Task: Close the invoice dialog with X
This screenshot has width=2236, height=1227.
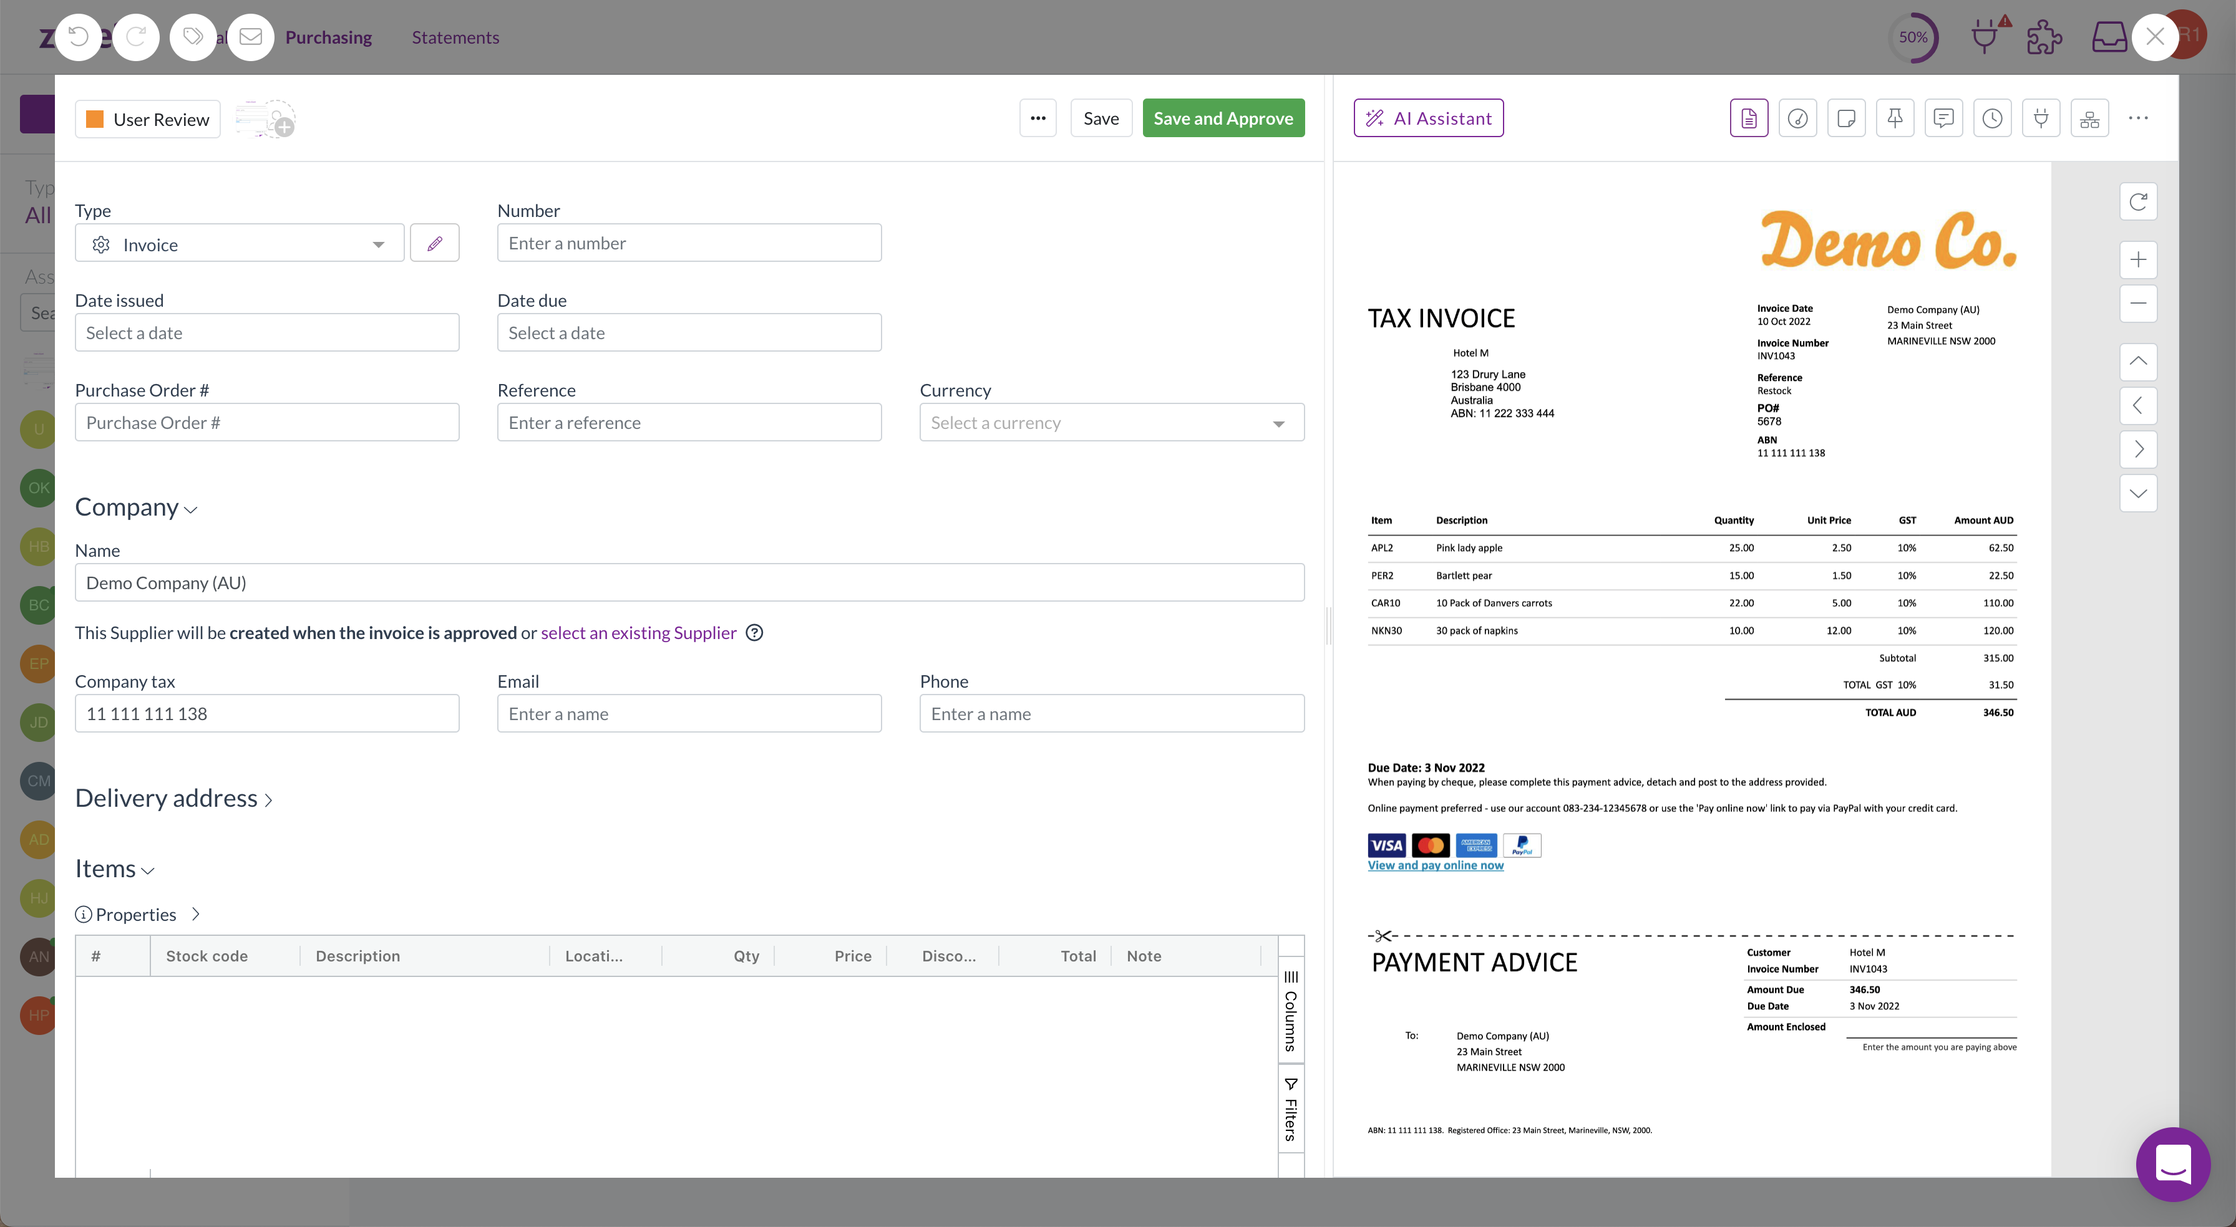Action: pos(2154,37)
